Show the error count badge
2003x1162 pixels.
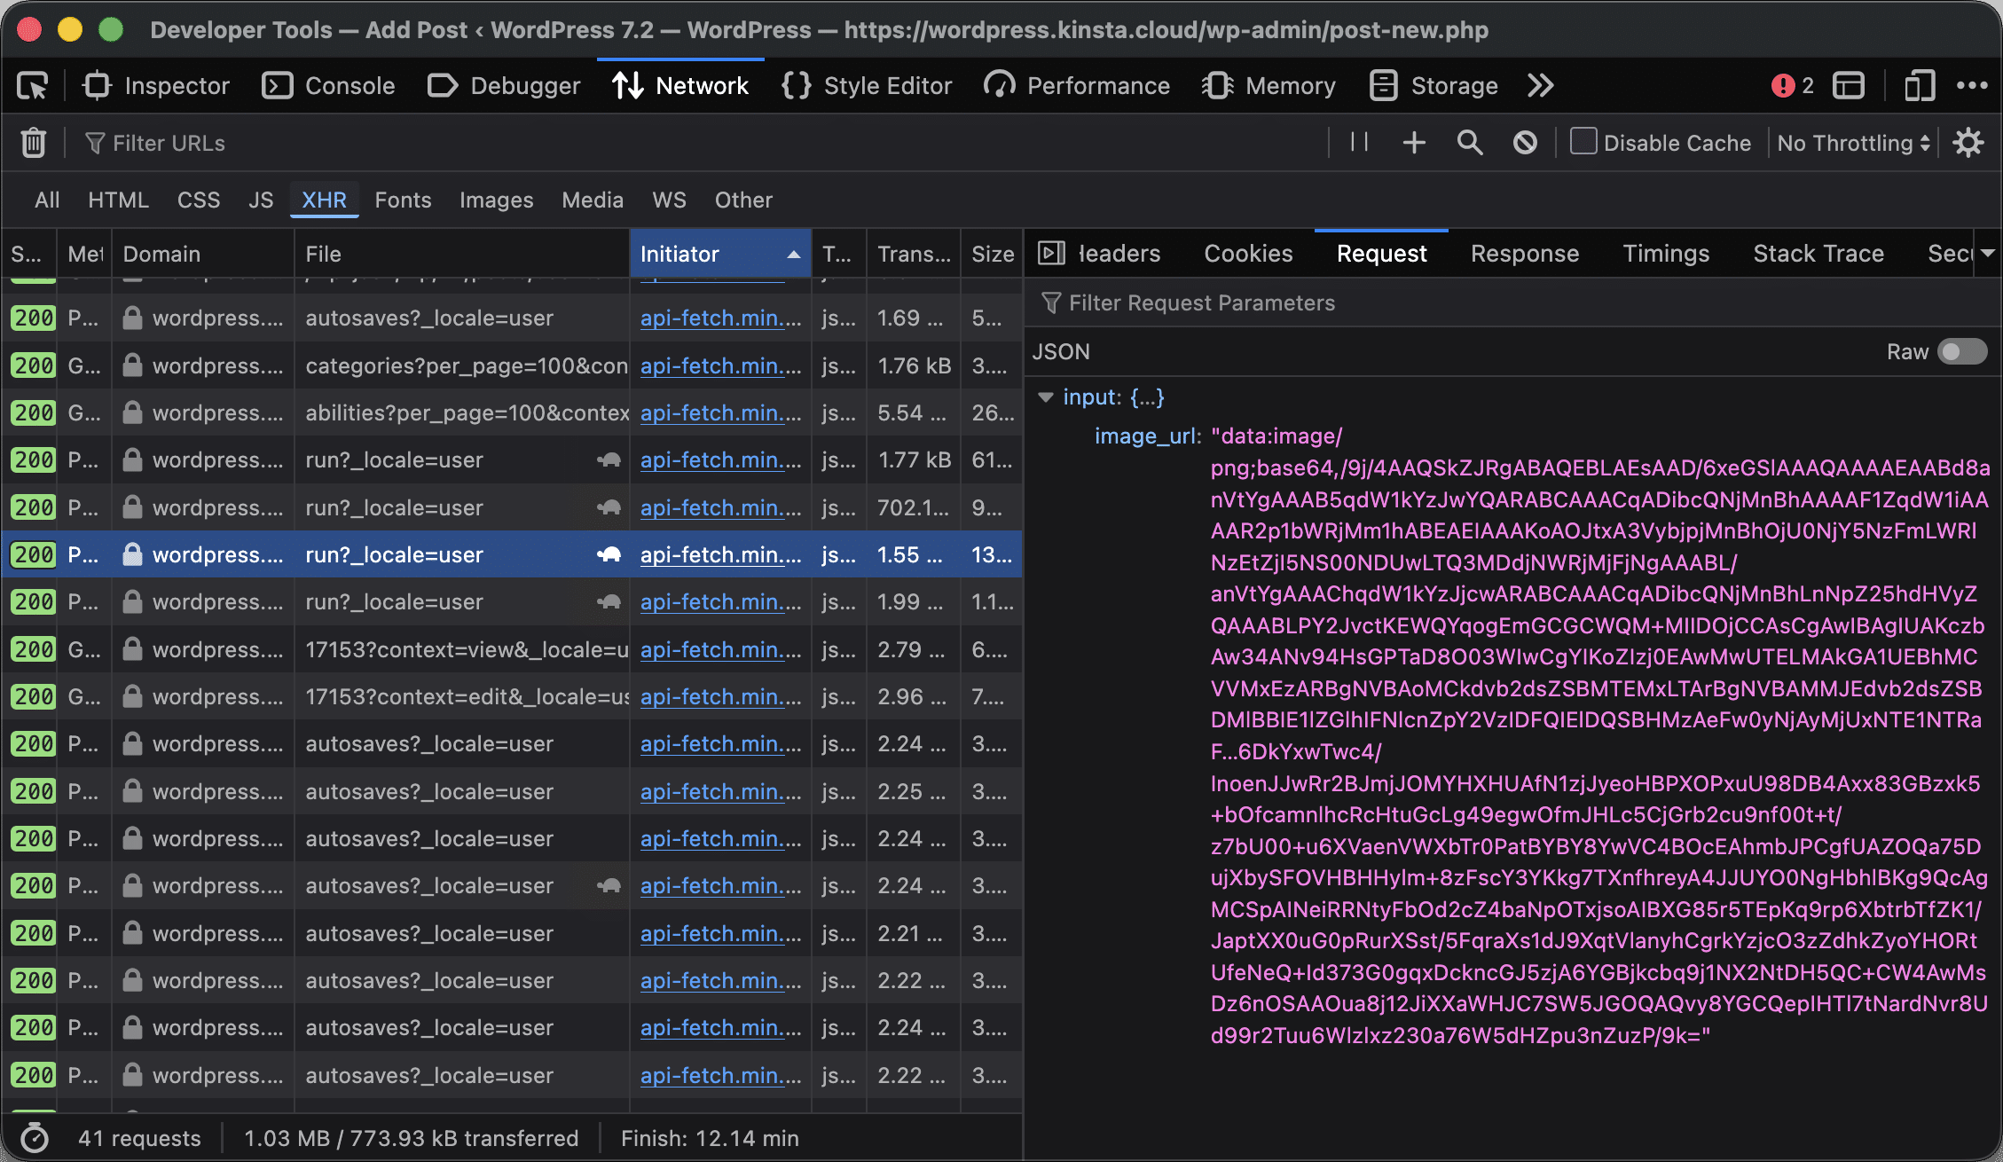[x=1793, y=86]
